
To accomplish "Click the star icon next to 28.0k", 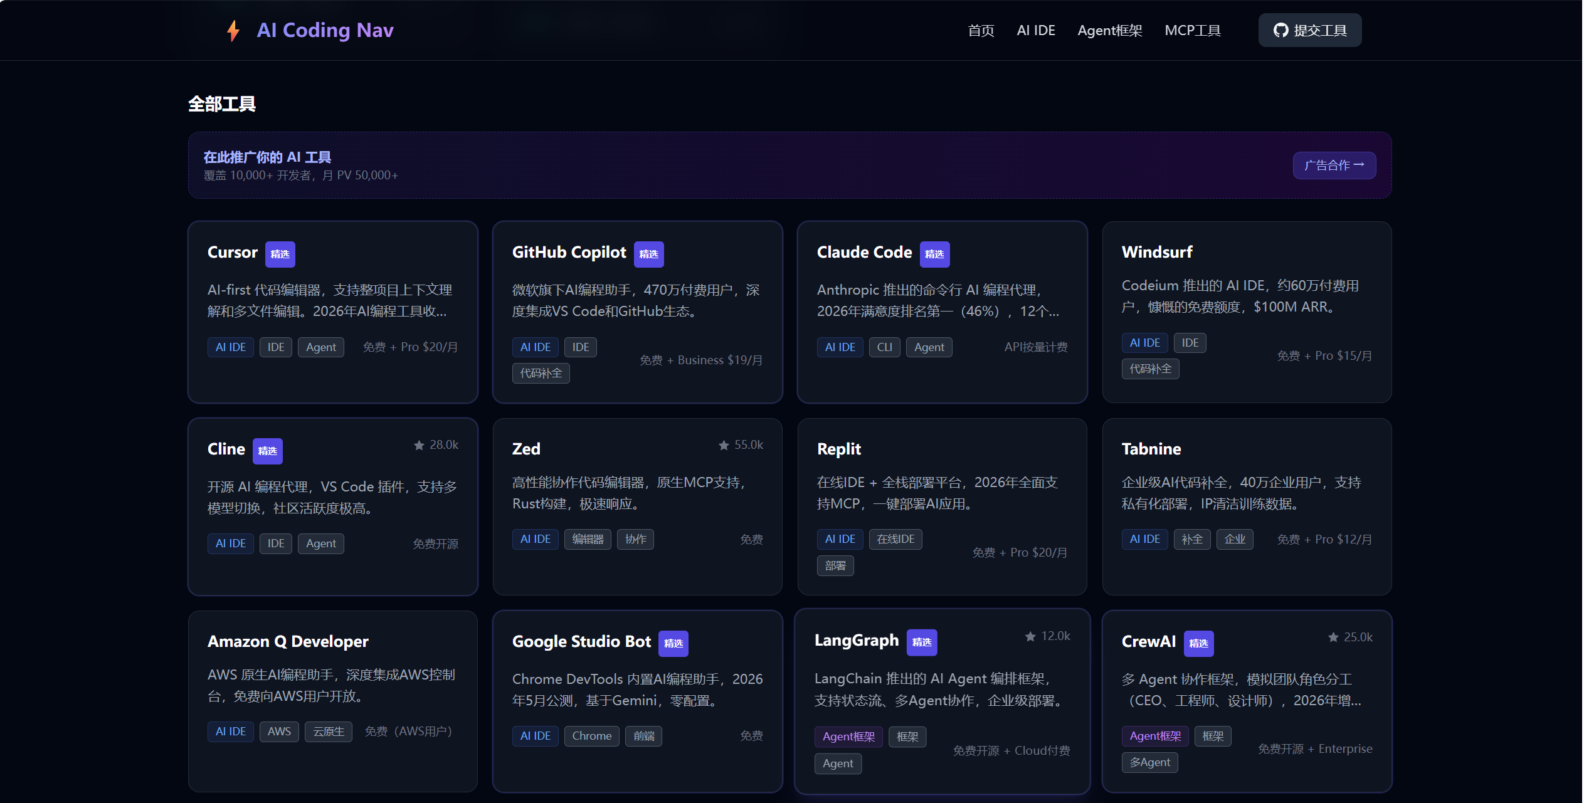I will [419, 445].
